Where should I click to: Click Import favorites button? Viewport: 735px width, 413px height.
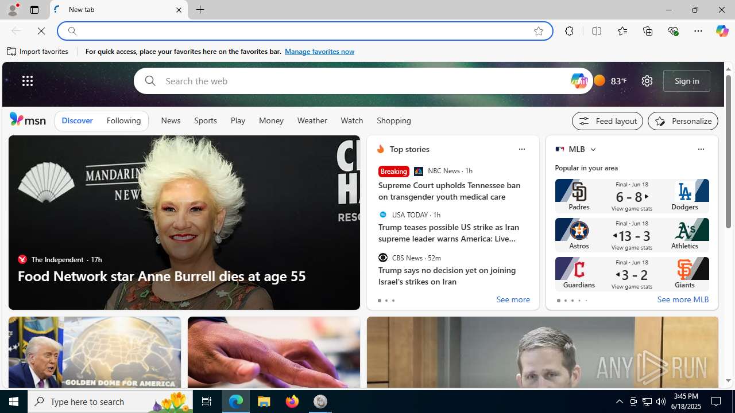(x=38, y=52)
